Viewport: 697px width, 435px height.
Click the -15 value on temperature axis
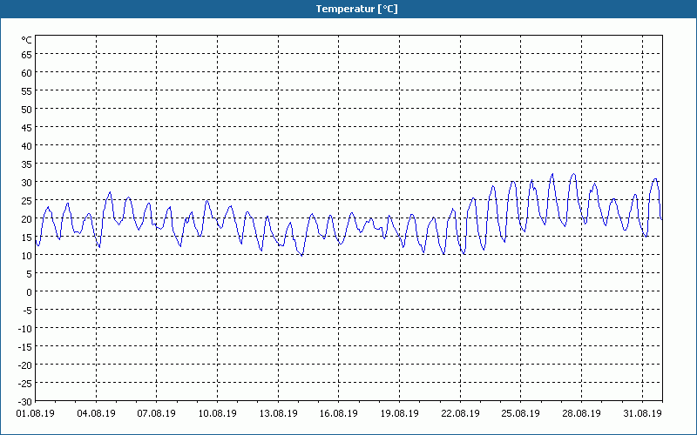[25, 346]
